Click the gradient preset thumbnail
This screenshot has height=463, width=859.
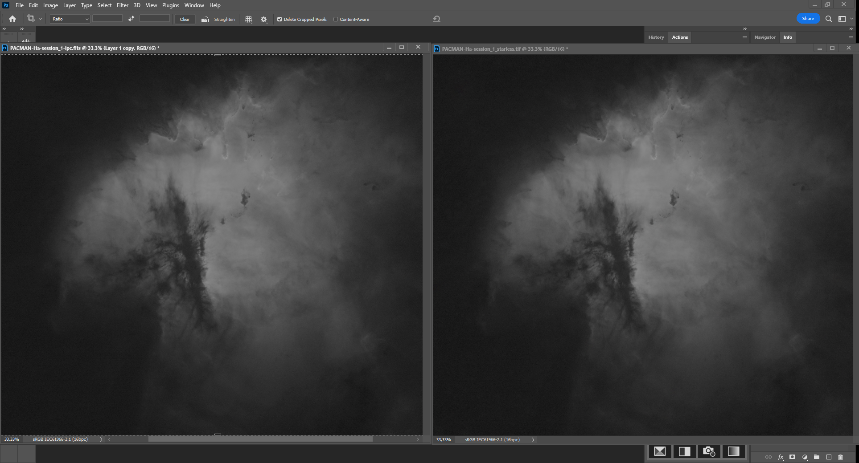coord(733,451)
